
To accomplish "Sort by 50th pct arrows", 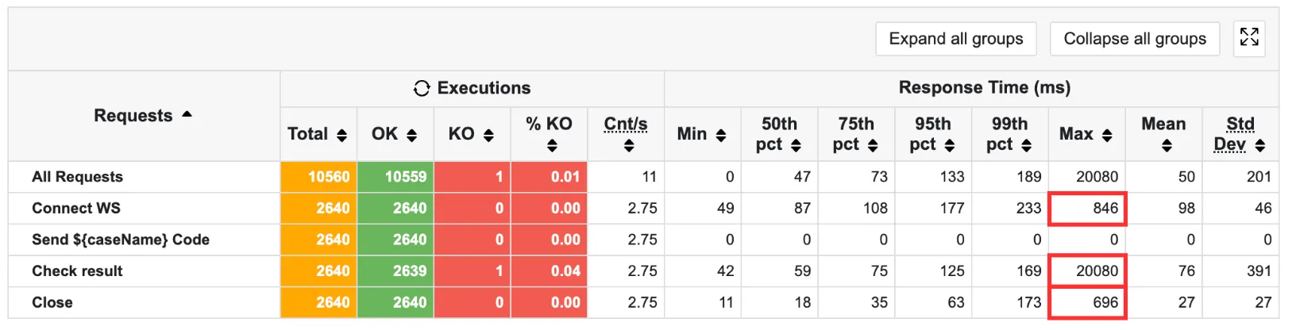I will (x=796, y=145).
